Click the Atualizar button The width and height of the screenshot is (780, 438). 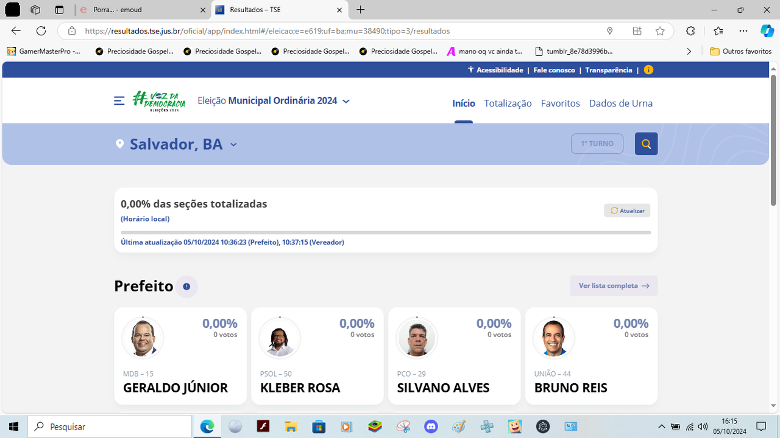[x=628, y=210]
